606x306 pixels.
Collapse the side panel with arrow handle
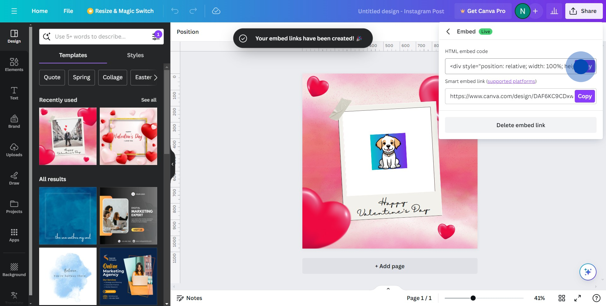[172, 164]
